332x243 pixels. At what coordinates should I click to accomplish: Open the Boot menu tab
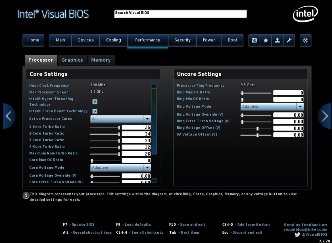coord(232,40)
